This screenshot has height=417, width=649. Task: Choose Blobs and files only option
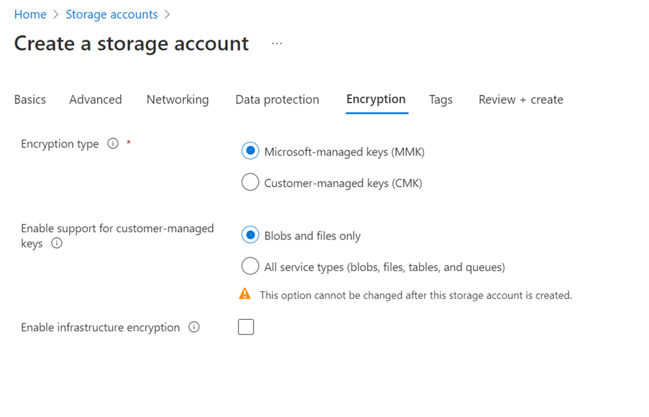[x=249, y=234]
